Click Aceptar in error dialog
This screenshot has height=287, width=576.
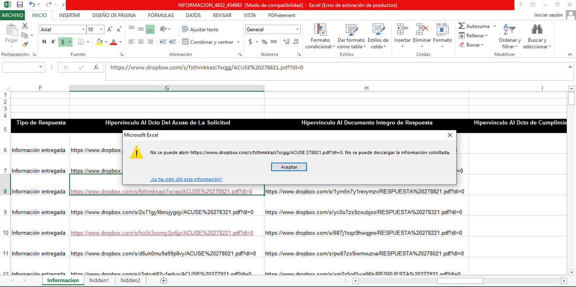pos(289,167)
